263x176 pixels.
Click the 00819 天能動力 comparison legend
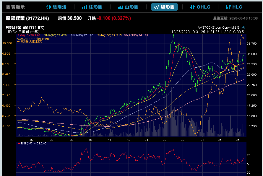(x=30, y=41)
